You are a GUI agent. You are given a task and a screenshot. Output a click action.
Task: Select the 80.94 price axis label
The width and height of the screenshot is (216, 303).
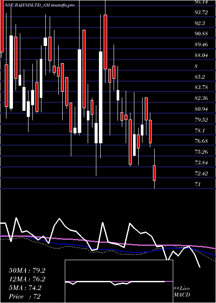[201, 109]
